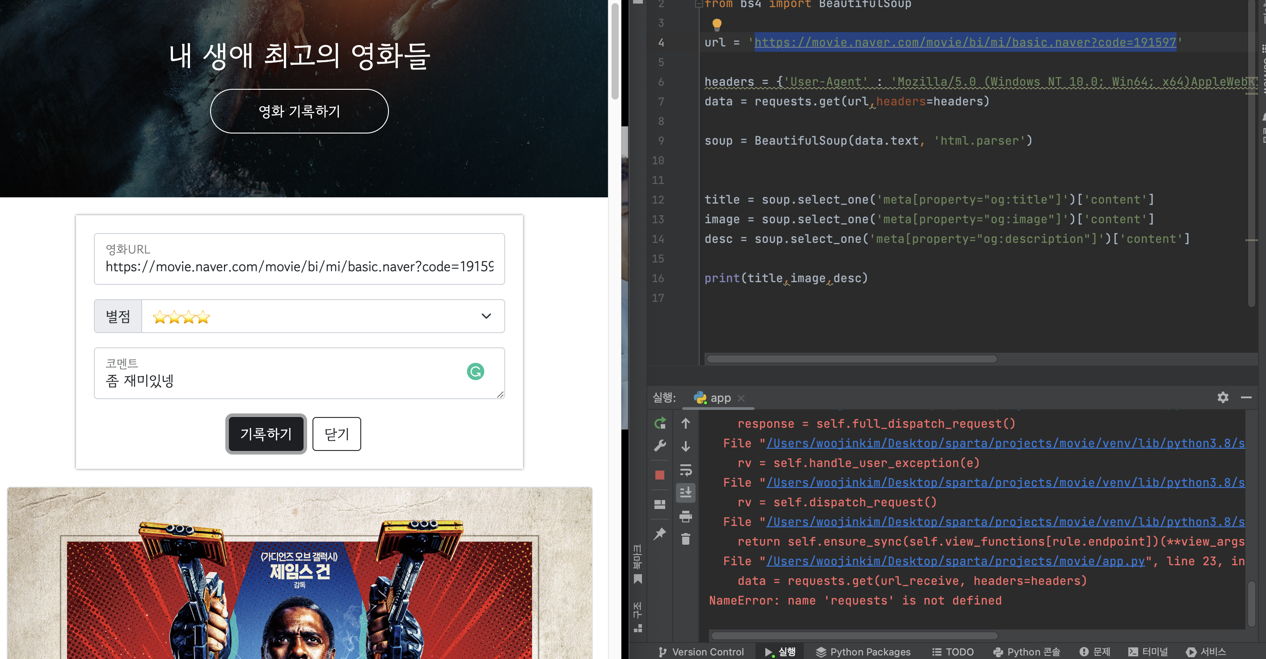Open 북마크 side tool window
The width and height of the screenshot is (1266, 659).
click(x=637, y=564)
